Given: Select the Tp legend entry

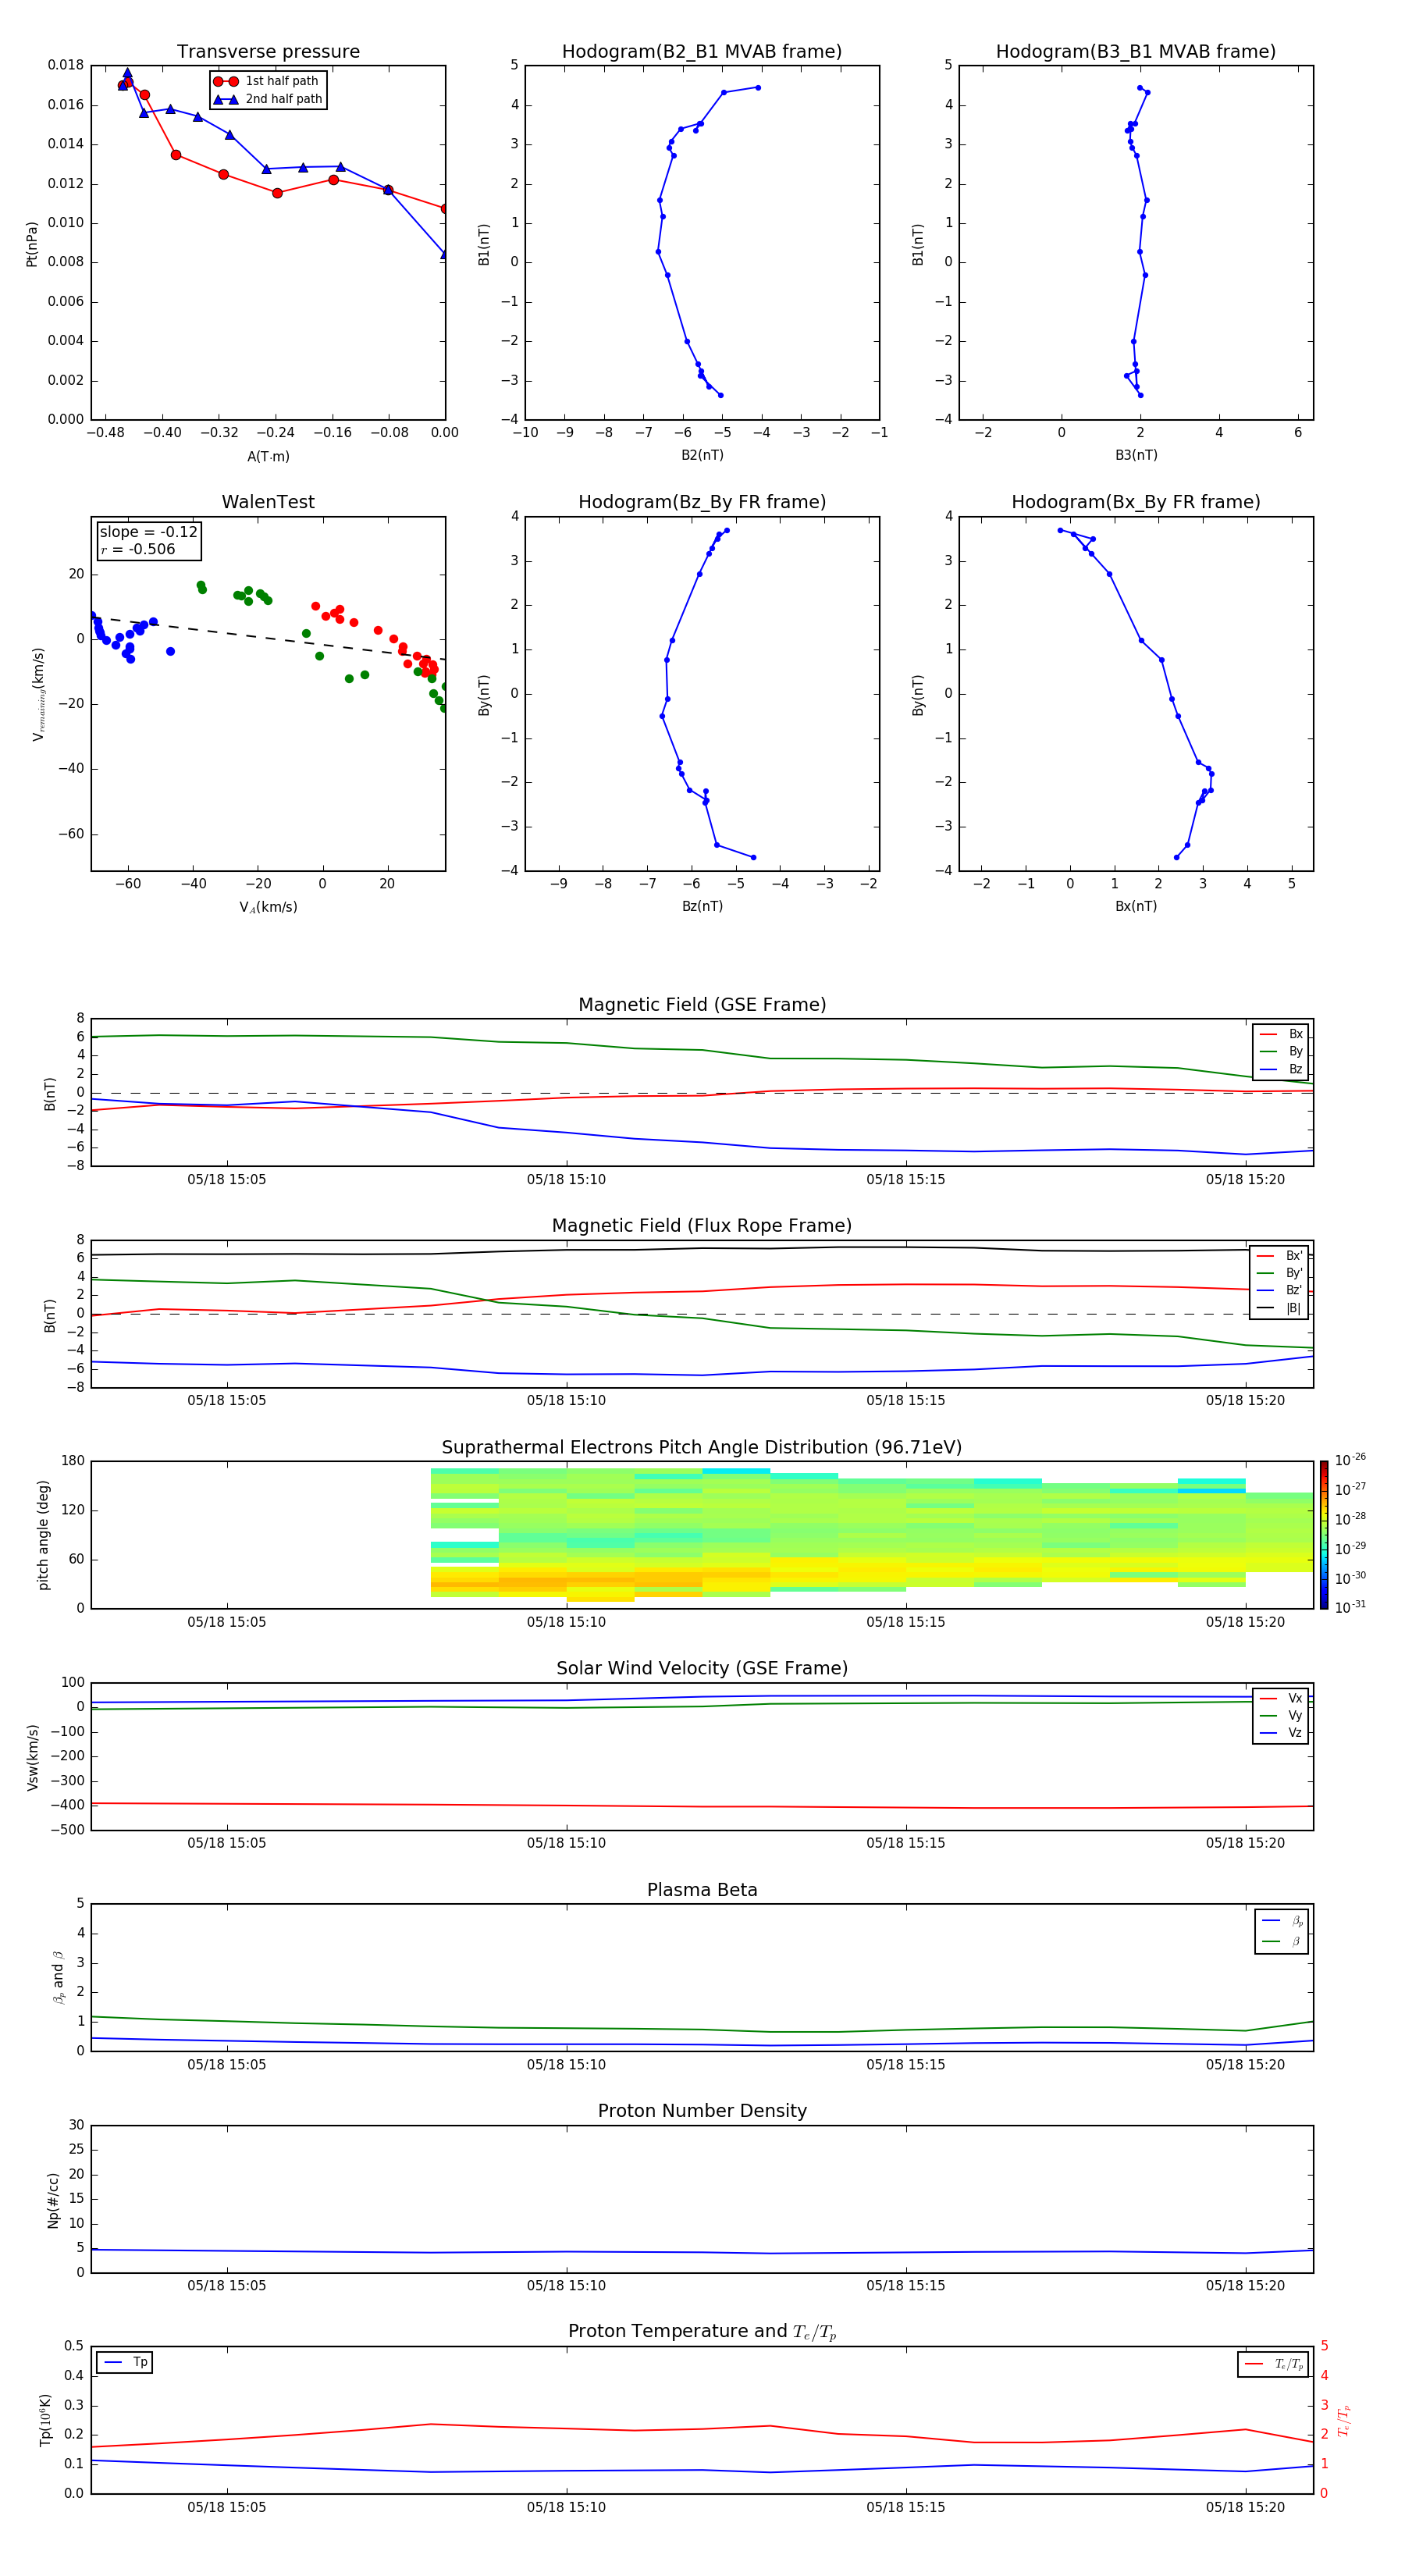Looking at the screenshot, I should [125, 2362].
